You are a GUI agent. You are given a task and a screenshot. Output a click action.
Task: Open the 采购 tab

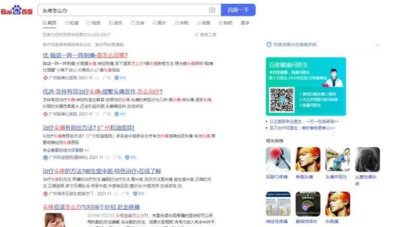(x=181, y=23)
